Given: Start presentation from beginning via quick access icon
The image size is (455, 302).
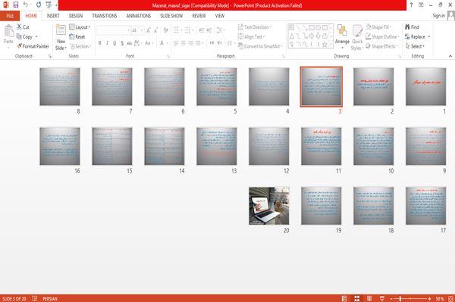Looking at the screenshot, I should pos(49,5).
